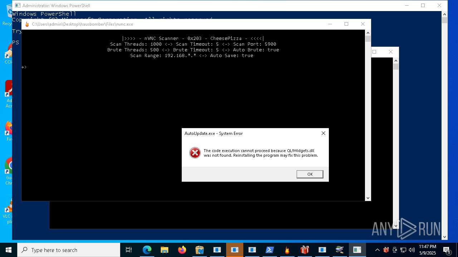The width and height of the screenshot is (458, 257).
Task: Open Firefox from the taskbar
Action: (182, 250)
